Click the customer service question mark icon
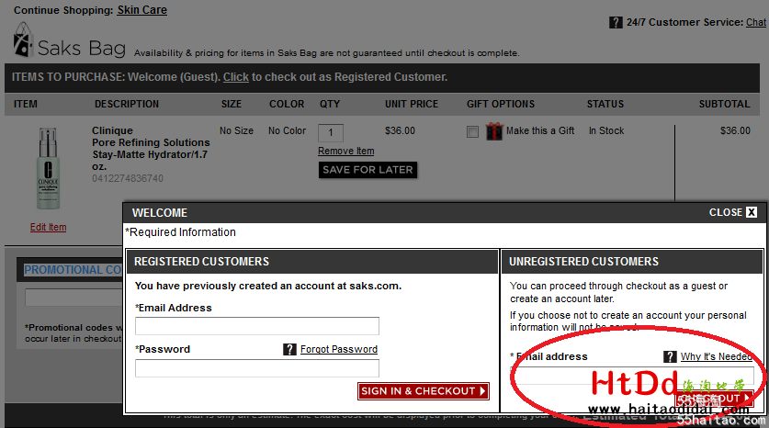 (616, 23)
